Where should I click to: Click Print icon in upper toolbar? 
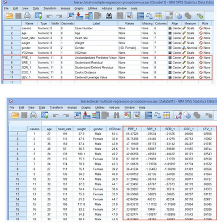tap(27, 16)
